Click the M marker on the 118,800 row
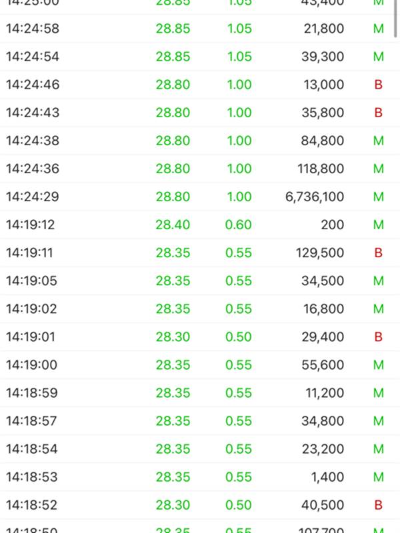400x533 pixels. (x=379, y=169)
